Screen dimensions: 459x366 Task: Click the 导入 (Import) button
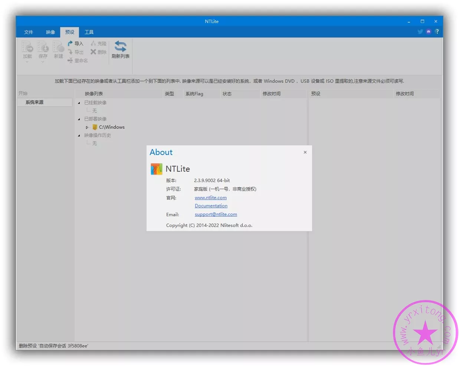tap(76, 43)
